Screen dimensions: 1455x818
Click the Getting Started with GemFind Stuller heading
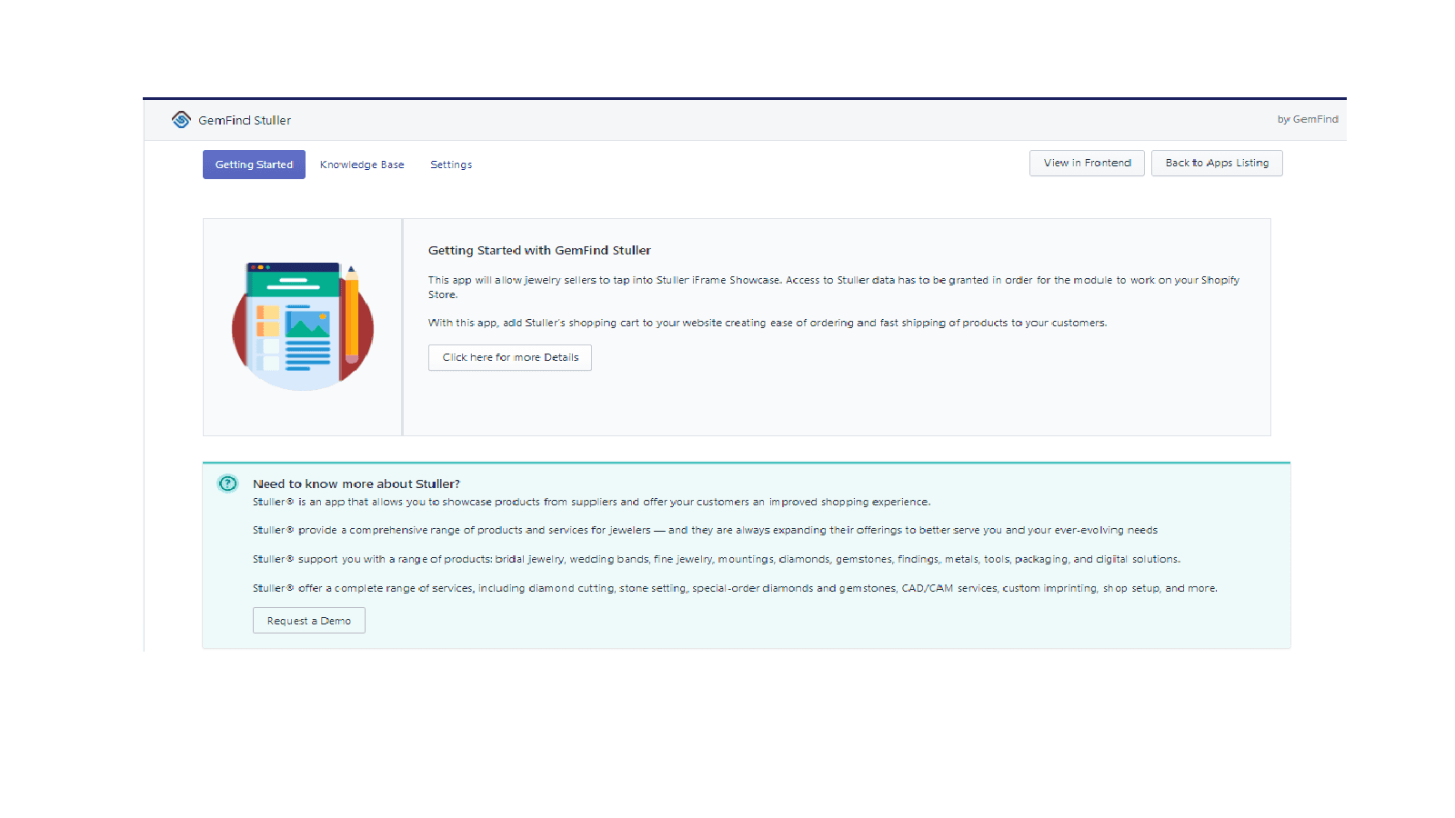[x=539, y=250]
